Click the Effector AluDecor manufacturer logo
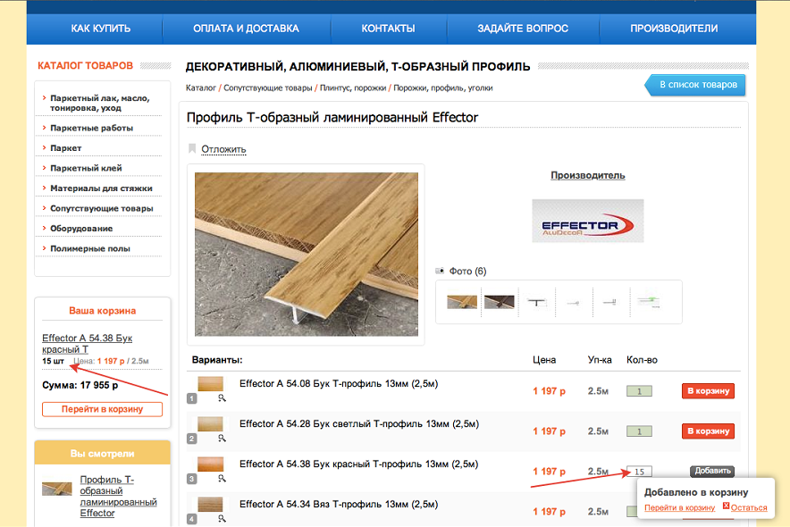 click(588, 221)
